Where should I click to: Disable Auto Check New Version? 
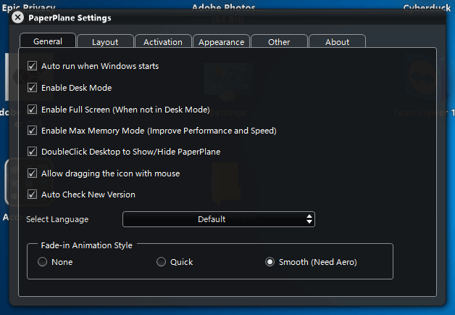[x=32, y=195]
